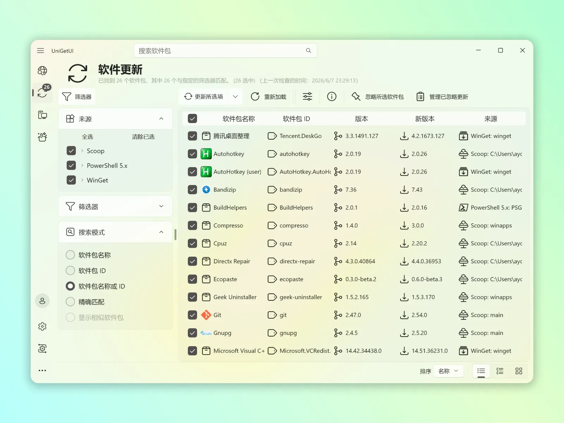Switch to compact list view
Viewport: 564px width, 423px height.
coord(481,371)
